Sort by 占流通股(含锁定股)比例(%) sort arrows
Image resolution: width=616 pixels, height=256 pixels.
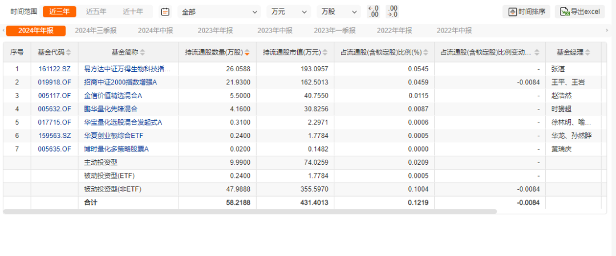425,52
